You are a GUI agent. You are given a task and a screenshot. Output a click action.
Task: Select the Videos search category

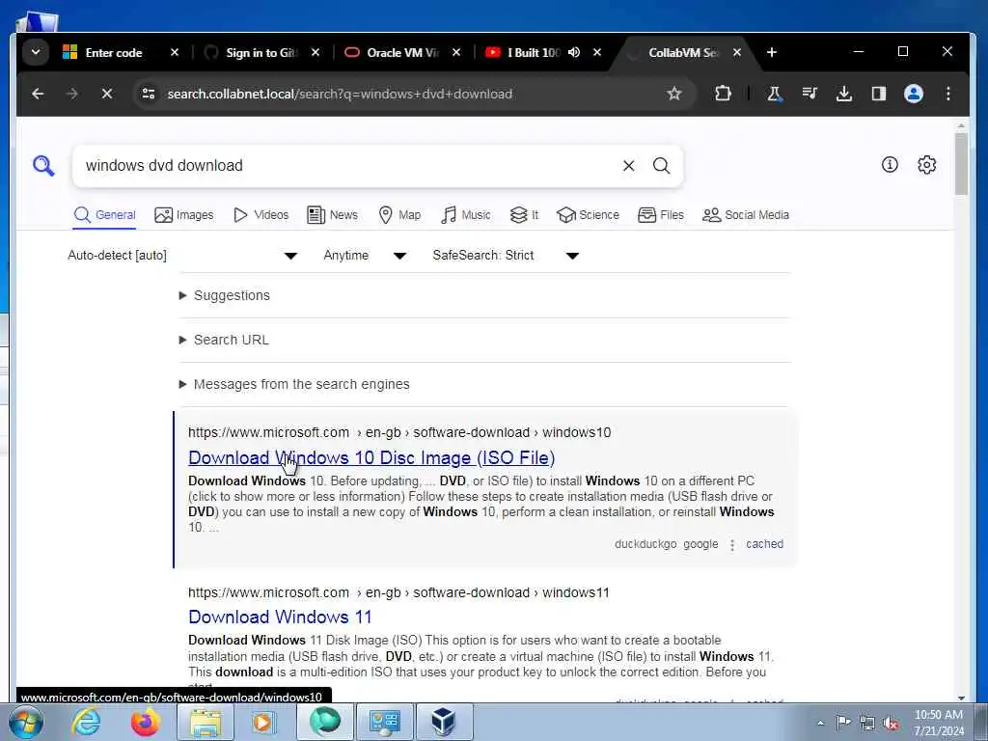tap(261, 215)
